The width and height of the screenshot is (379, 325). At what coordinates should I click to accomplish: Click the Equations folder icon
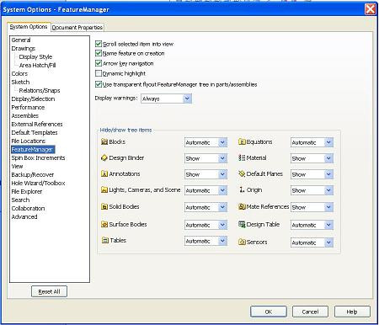pos(242,141)
